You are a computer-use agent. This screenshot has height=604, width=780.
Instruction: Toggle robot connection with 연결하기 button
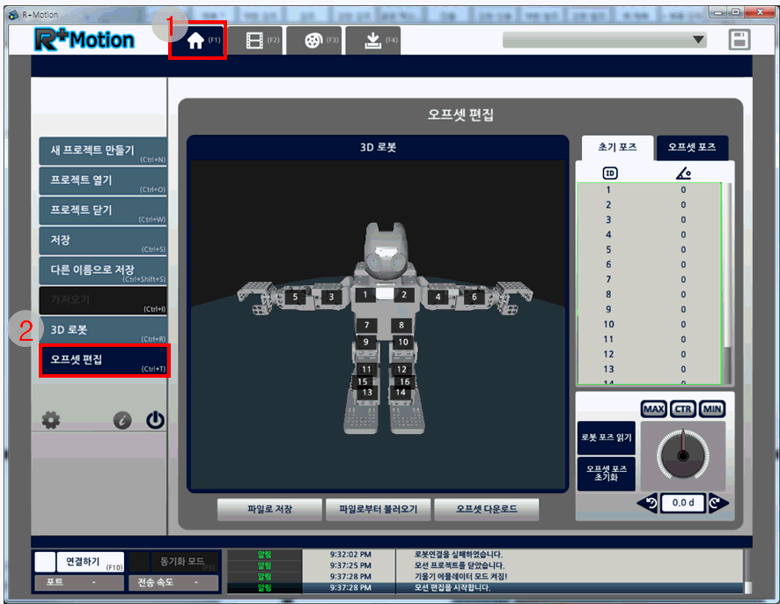(81, 562)
